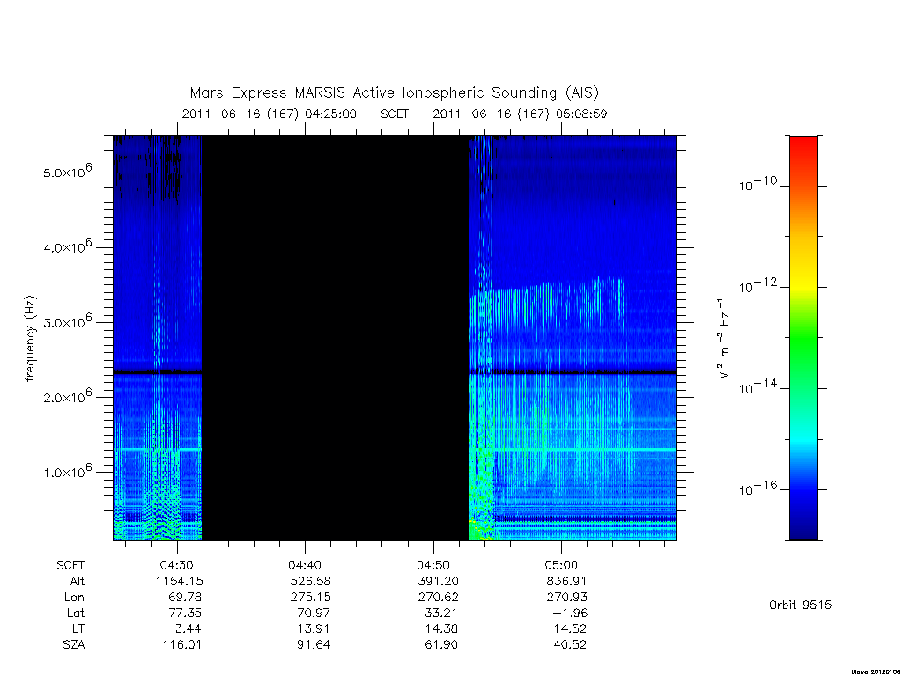This screenshot has width=902, height=676.
Task: Click local time value 14.52
Action: [570, 628]
